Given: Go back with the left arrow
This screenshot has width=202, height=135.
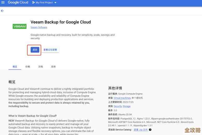Looking at the screenshot, I should pyautogui.click(x=2, y=11).
